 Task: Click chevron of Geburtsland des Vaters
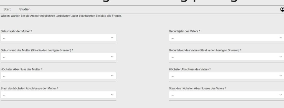pyautogui.click(x=281, y=57)
